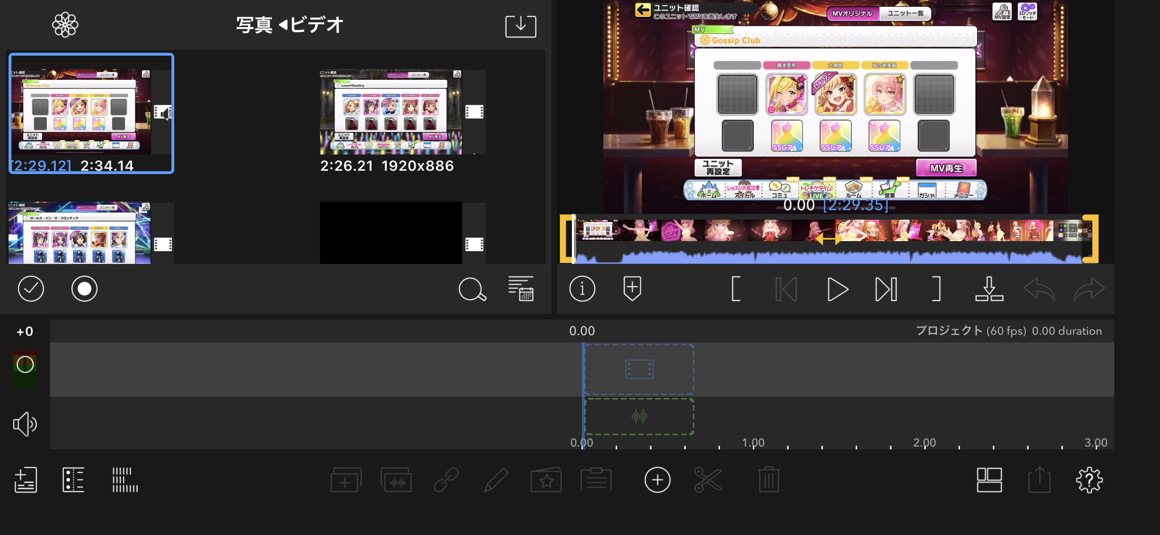1160x535 pixels.
Task: Click the 0.00 preview timecode
Action: coord(799,205)
